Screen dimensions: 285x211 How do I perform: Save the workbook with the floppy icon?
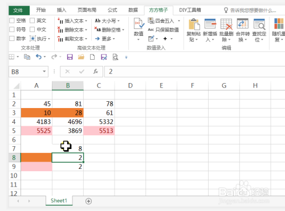click(70, 57)
